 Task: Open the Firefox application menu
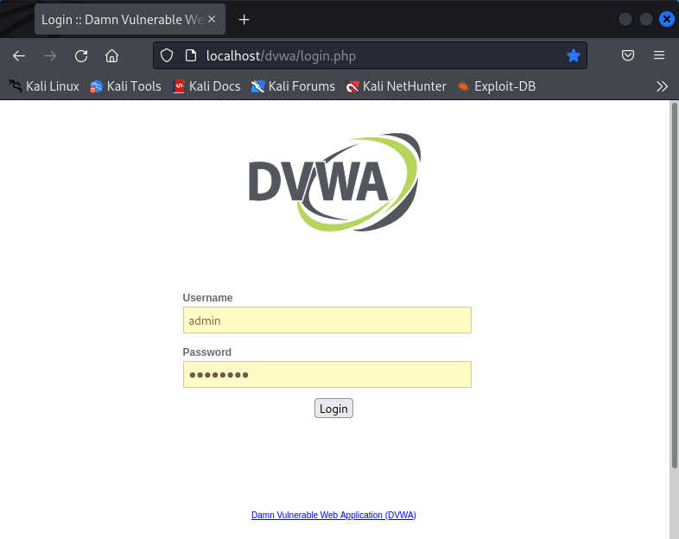tap(659, 55)
